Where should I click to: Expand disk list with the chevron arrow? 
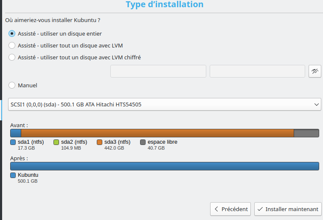pos(317,104)
